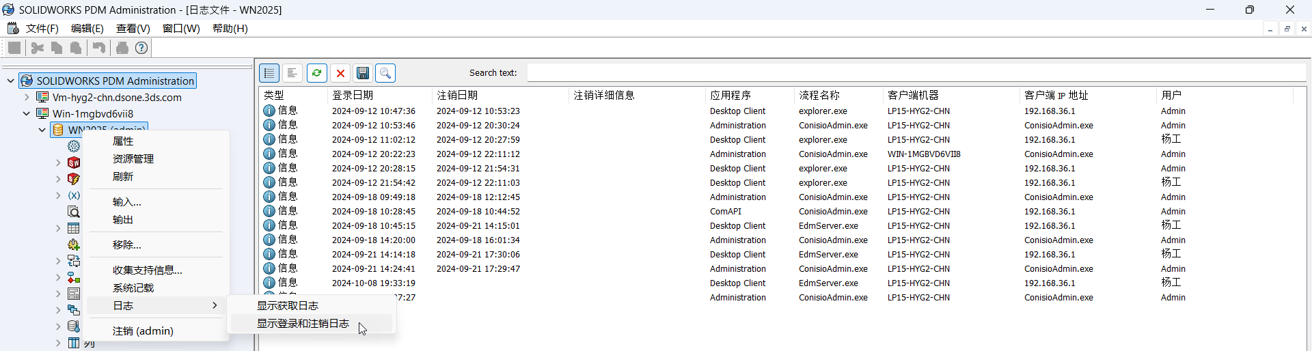Open the 文件(F) menu

[x=42, y=28]
